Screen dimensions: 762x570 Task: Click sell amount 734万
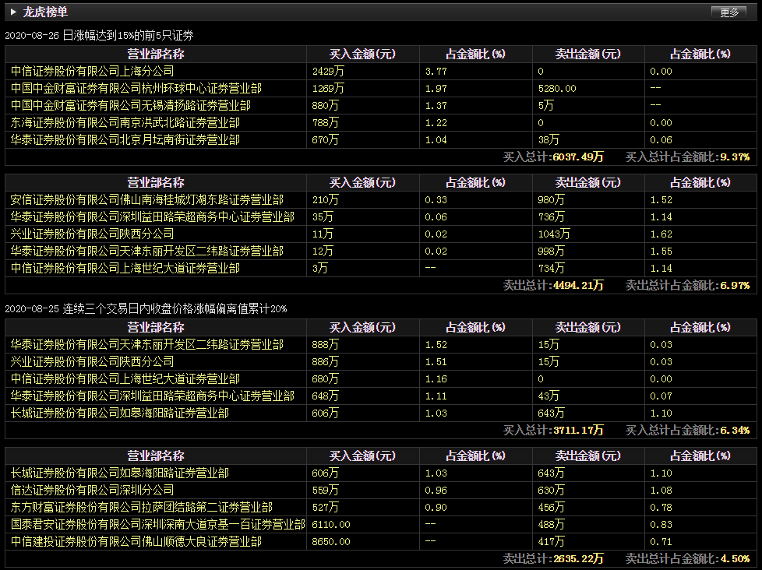551,268
